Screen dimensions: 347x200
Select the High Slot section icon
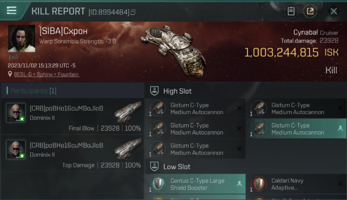click(x=154, y=91)
